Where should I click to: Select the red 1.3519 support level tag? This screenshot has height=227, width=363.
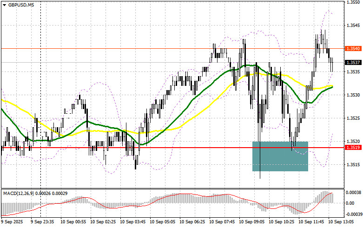coord(353,148)
